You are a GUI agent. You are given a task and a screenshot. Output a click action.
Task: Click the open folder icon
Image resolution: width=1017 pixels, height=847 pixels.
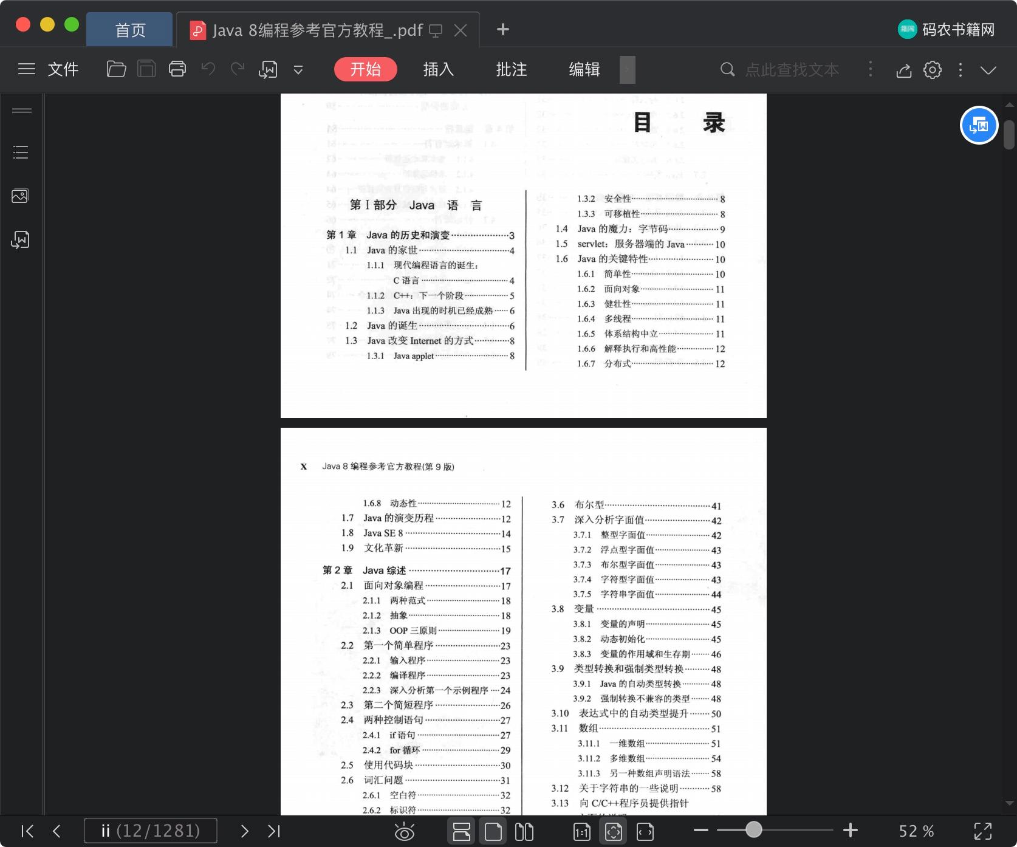point(116,69)
